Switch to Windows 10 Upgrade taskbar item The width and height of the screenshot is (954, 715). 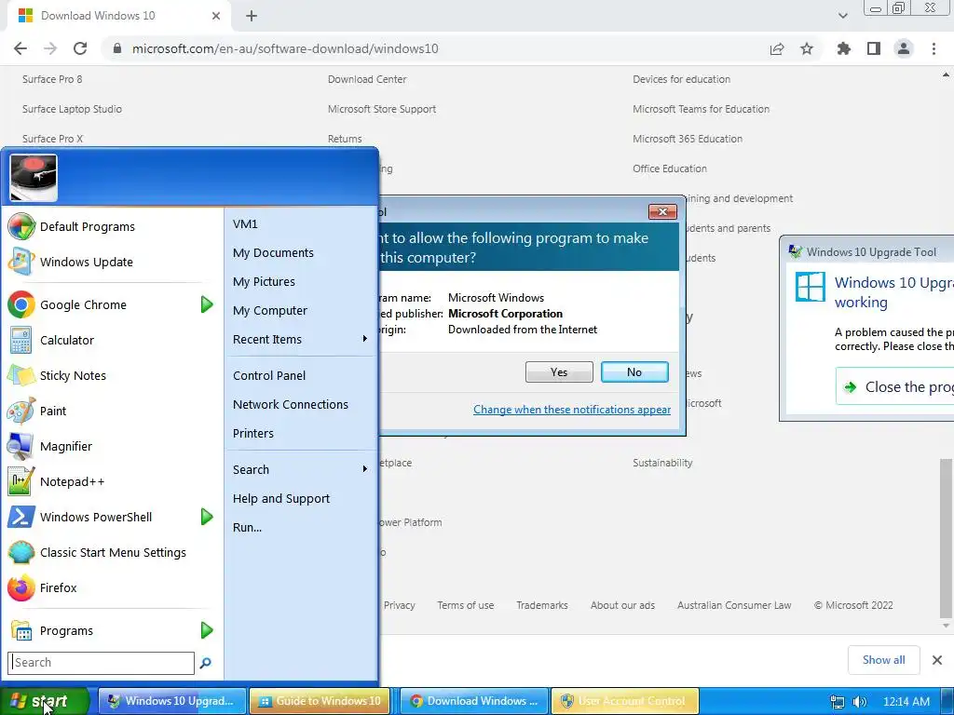pyautogui.click(x=172, y=702)
